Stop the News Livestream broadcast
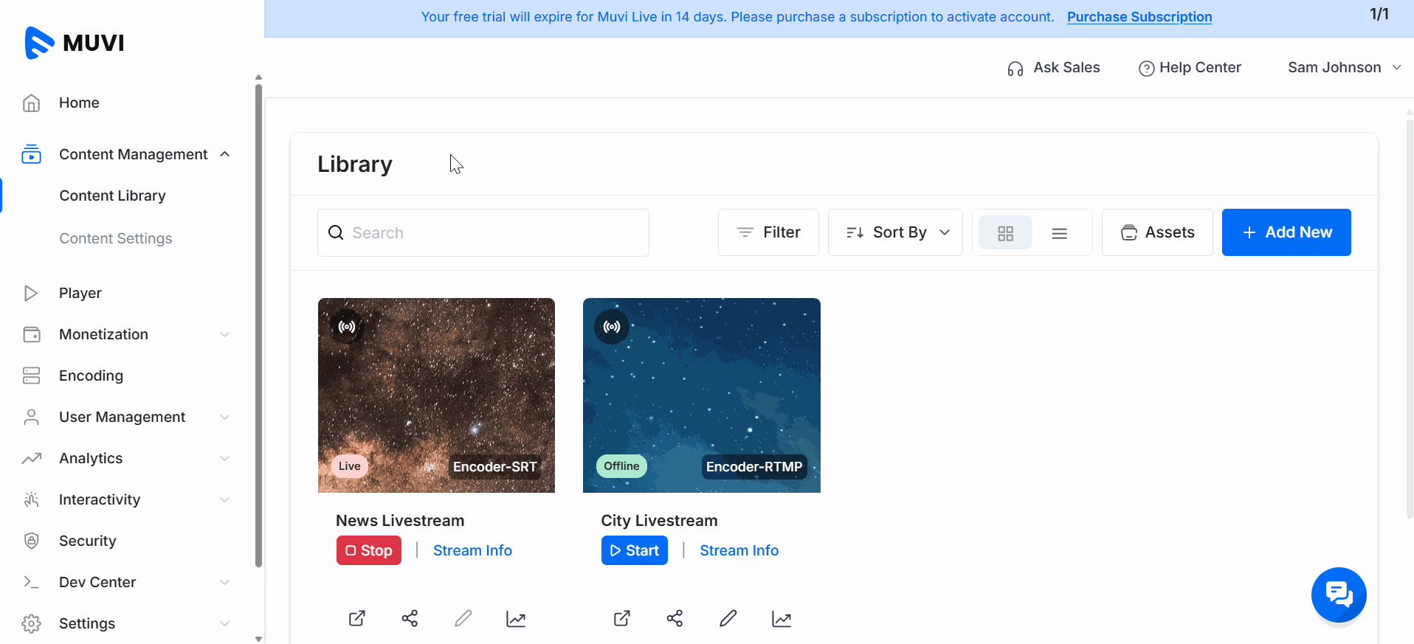The height and width of the screenshot is (644, 1414). tap(369, 550)
